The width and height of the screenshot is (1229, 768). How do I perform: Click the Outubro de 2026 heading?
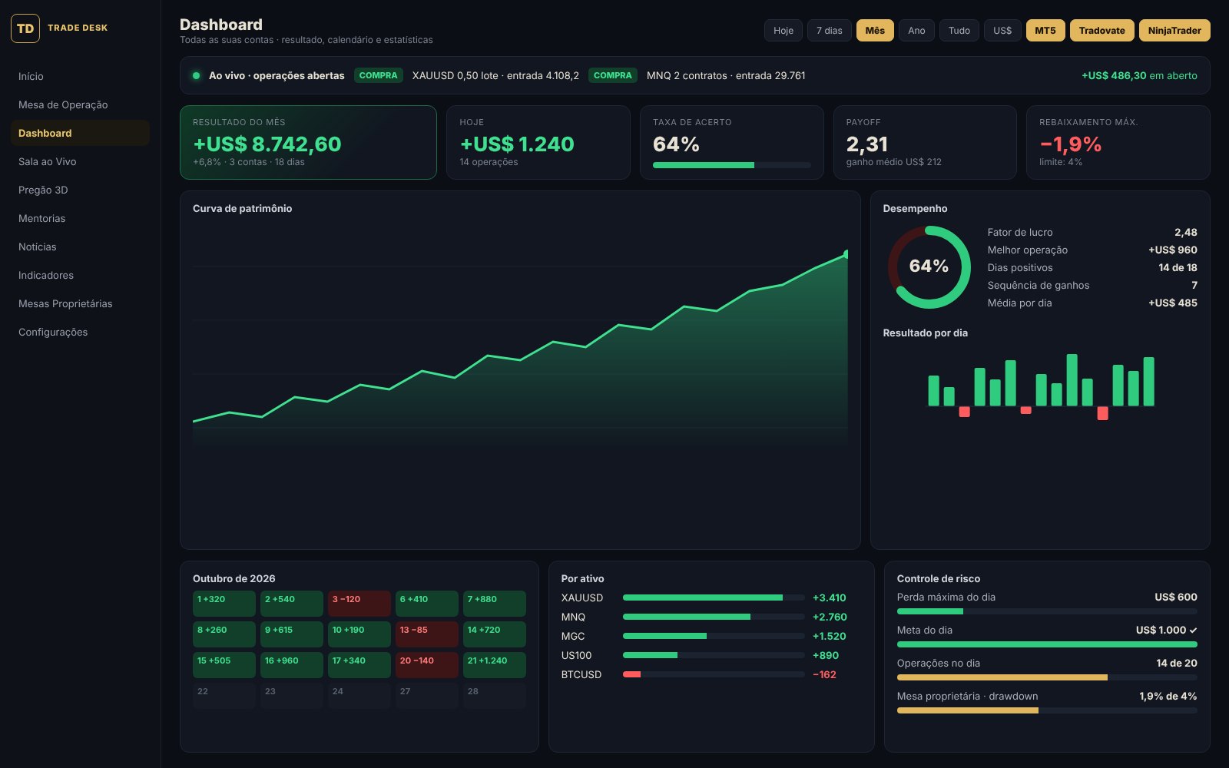[234, 578]
